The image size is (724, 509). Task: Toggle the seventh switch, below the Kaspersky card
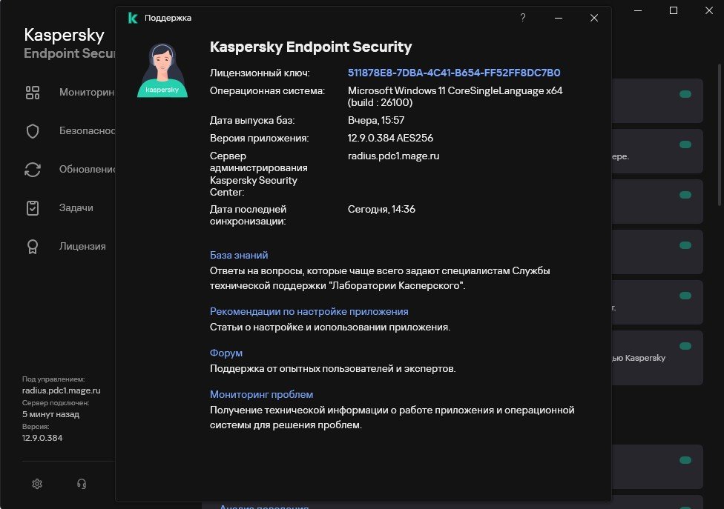point(685,460)
